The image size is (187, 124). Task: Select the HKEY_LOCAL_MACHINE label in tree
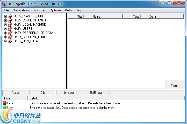click(30, 25)
